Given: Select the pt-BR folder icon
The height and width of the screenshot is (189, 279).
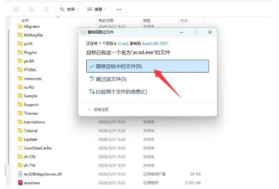Looking at the screenshot, I should coord(20,61).
